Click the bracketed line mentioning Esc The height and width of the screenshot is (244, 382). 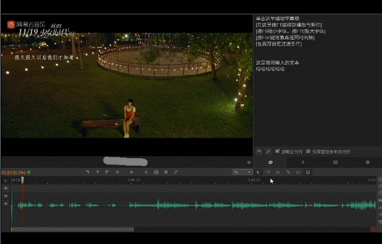click(285, 37)
